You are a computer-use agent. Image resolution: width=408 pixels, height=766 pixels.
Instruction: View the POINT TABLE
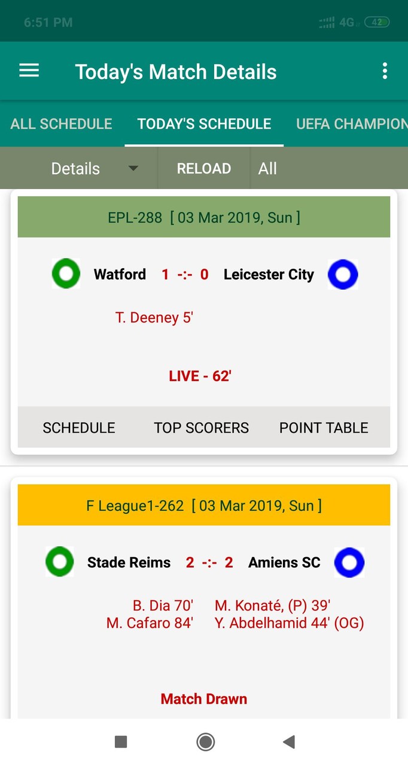[x=323, y=427]
